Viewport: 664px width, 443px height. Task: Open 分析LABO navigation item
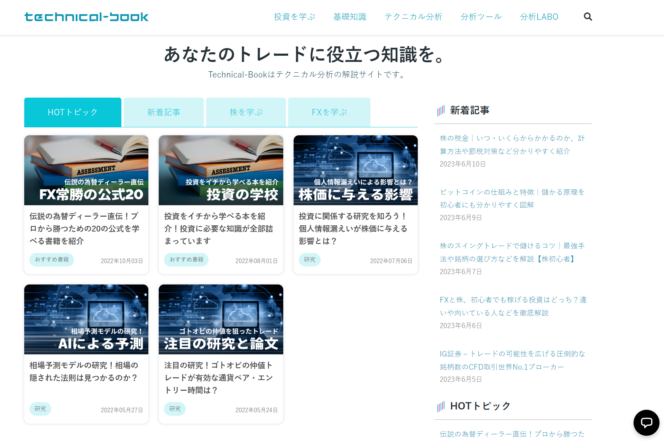point(539,17)
